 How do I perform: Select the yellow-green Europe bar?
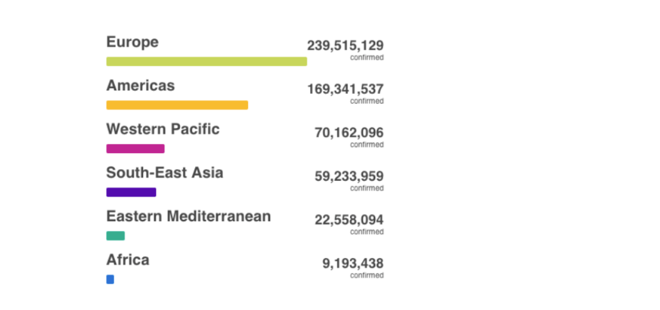pyautogui.click(x=207, y=61)
